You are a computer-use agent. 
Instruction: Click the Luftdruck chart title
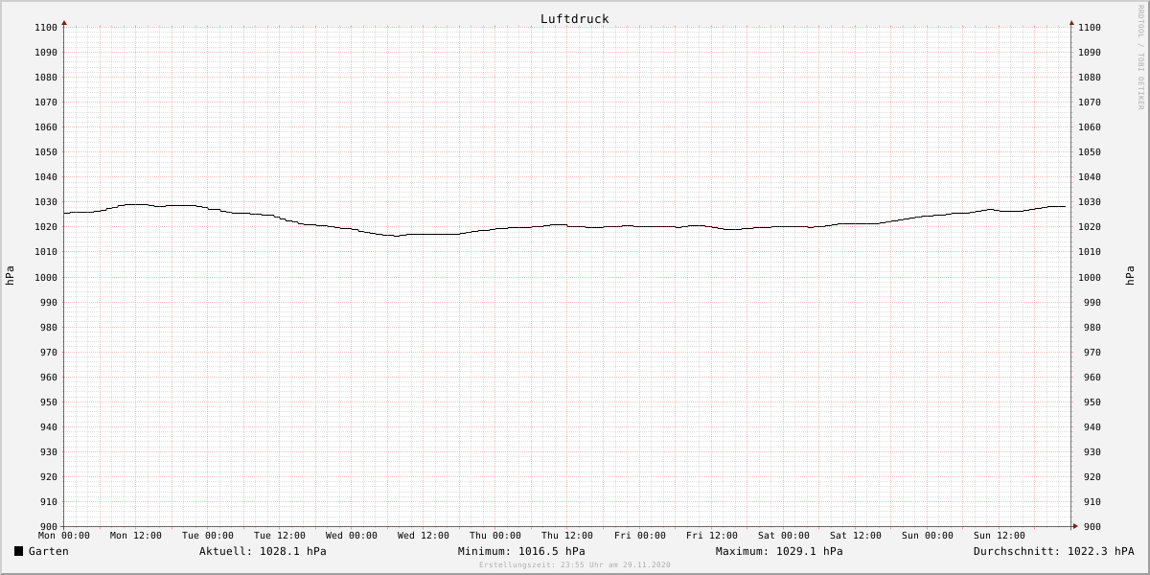(574, 18)
